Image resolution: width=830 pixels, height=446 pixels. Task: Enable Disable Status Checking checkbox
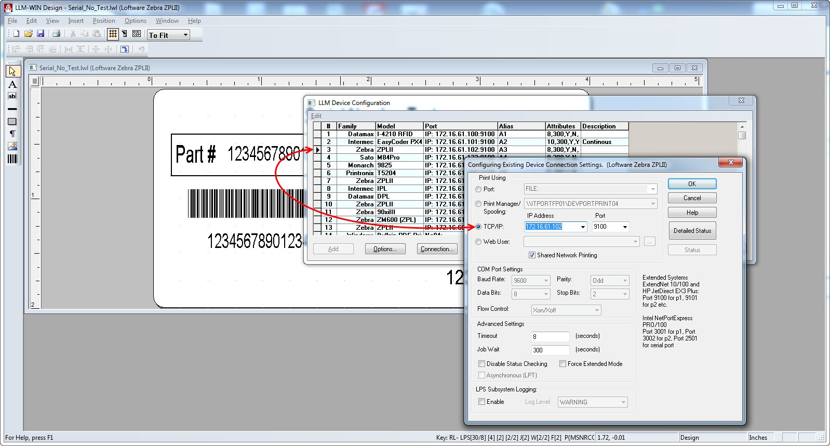(x=481, y=364)
